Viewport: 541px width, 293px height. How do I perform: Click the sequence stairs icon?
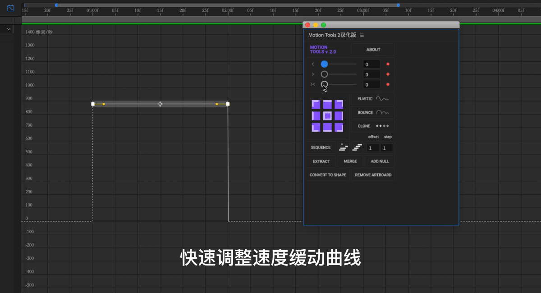(x=358, y=147)
